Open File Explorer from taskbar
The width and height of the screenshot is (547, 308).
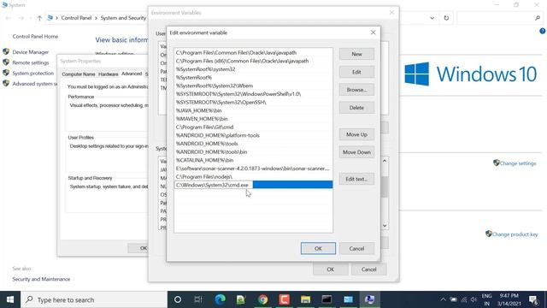306,299
